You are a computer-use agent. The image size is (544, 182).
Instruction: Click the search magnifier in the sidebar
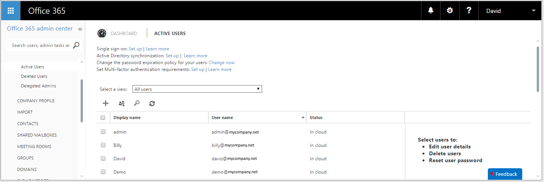pyautogui.click(x=76, y=45)
